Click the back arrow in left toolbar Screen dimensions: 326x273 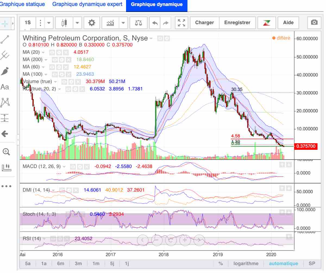(x=5, y=134)
